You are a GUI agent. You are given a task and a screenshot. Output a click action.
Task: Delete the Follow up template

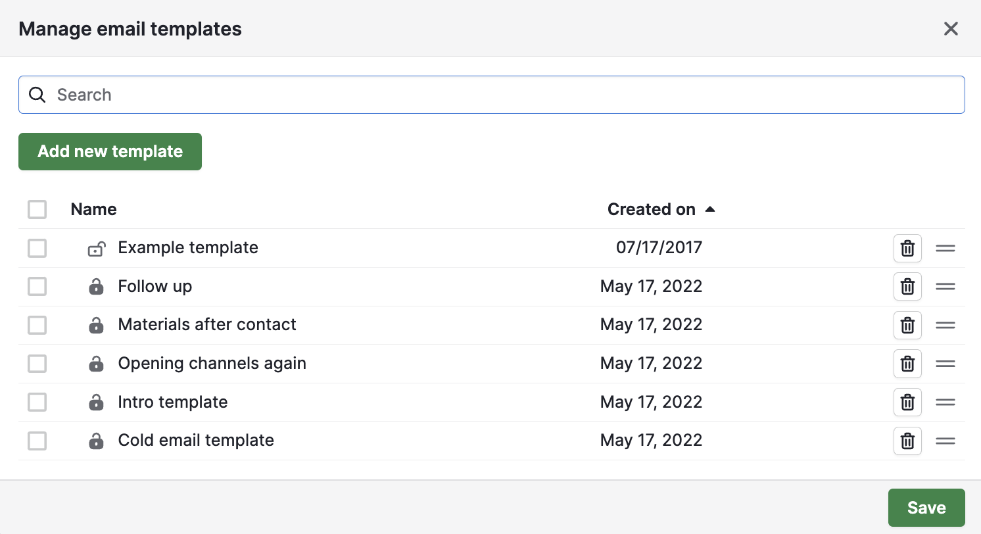click(x=907, y=286)
